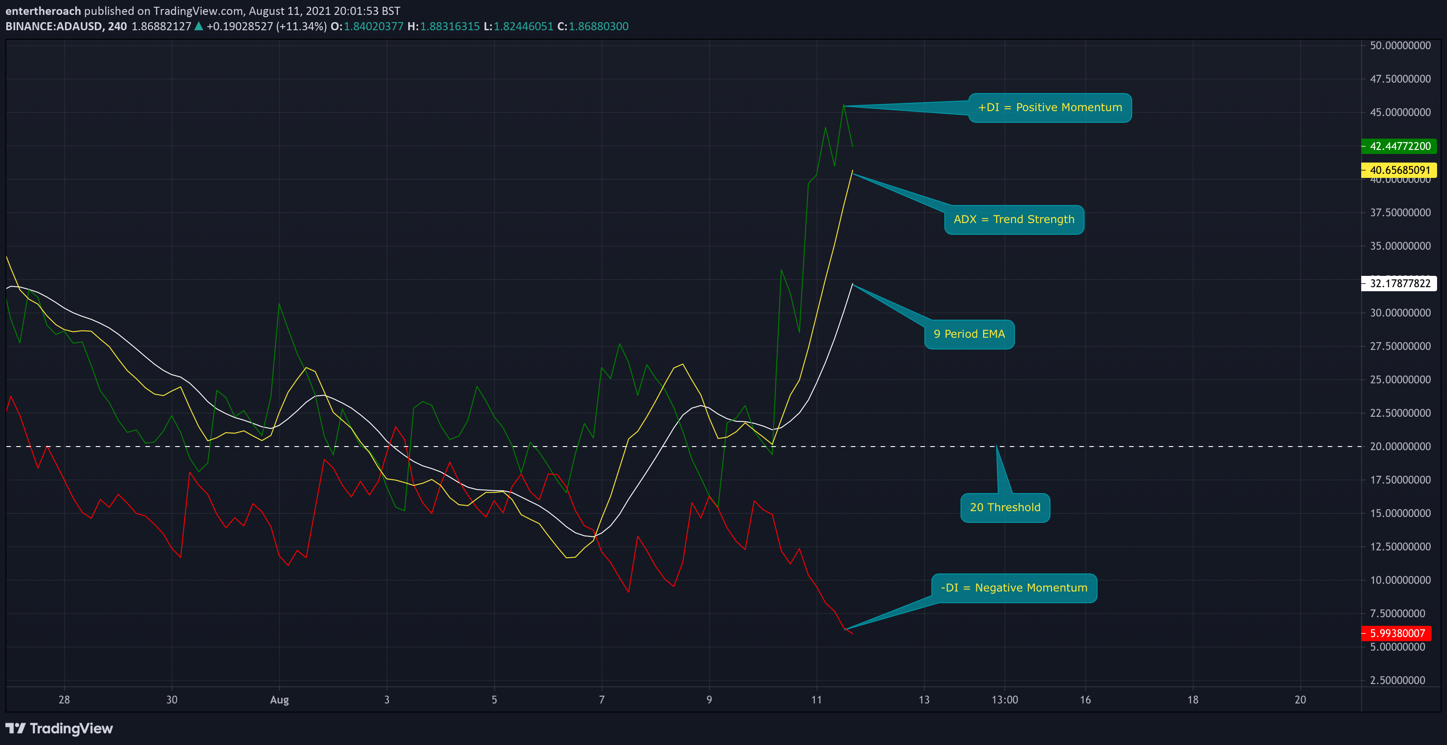This screenshot has height=745, width=1447.
Task: Click the 13:00 time axis label
Action: (x=1004, y=700)
